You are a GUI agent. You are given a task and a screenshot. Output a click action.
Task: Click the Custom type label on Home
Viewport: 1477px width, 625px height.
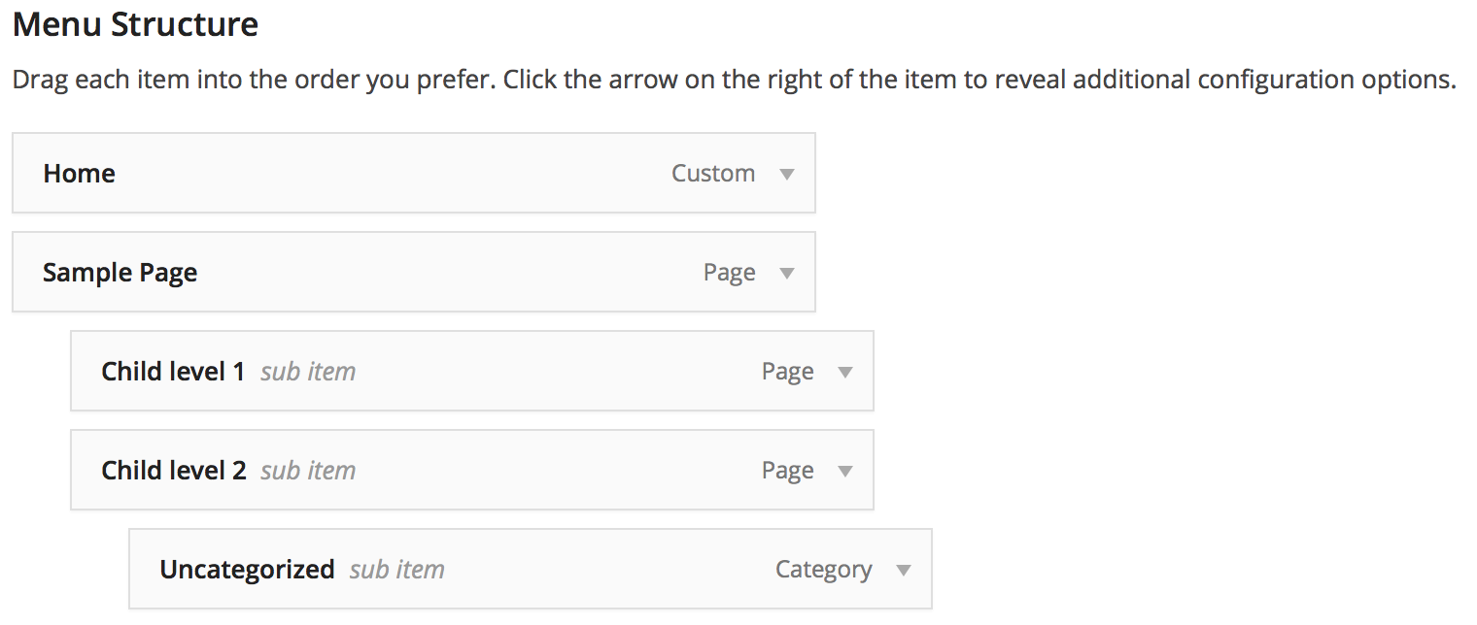pyautogui.click(x=713, y=174)
